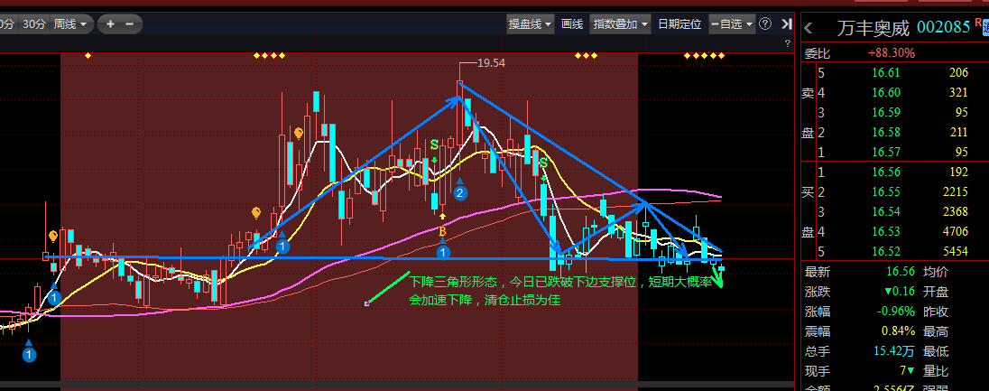
Task: Click the 开盘 label
Action: 936,292
